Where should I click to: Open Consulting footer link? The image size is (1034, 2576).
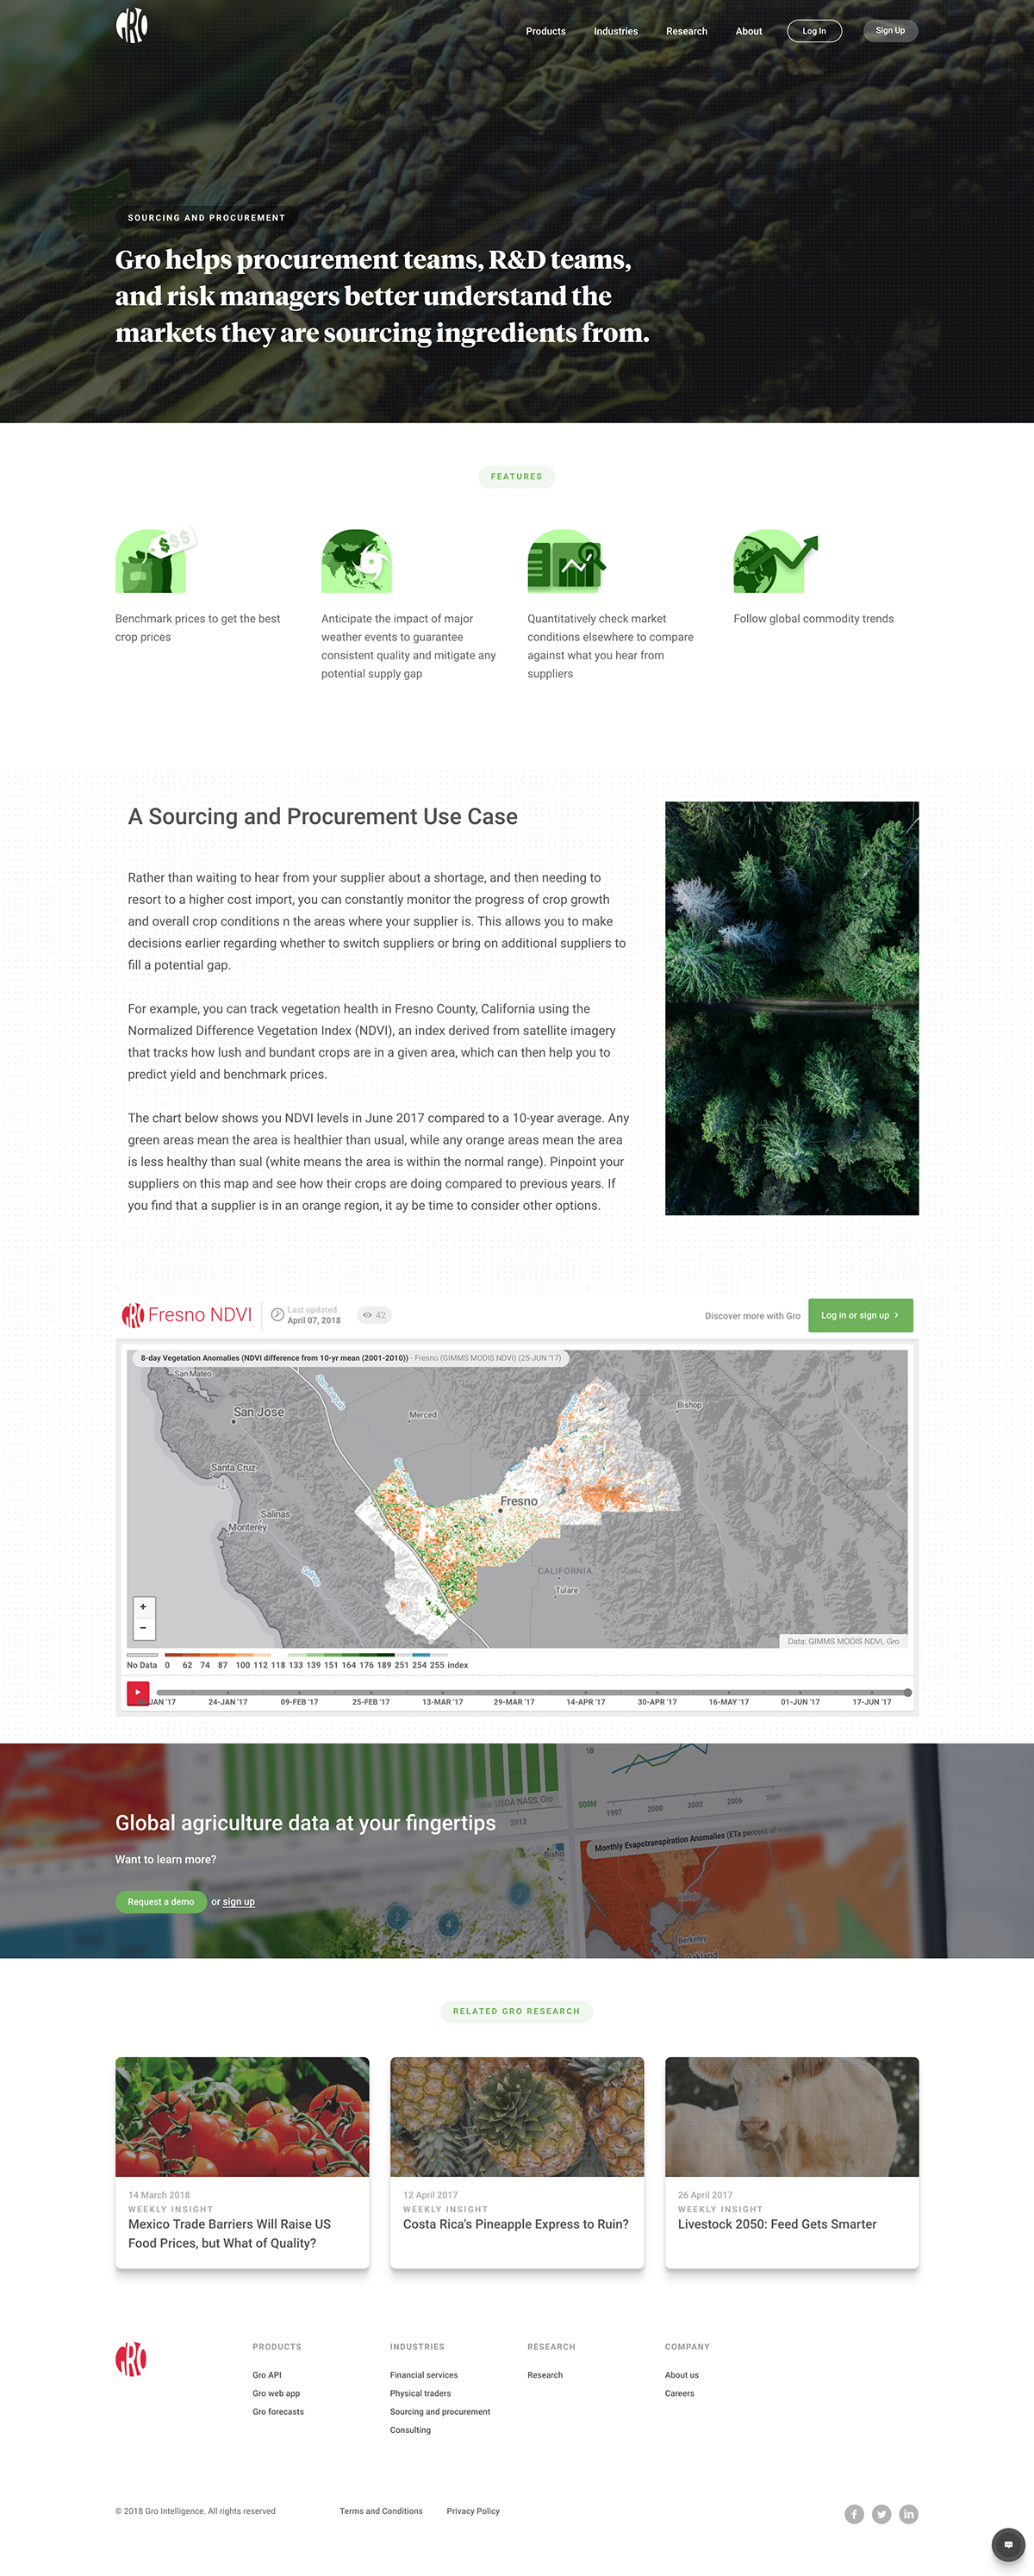(x=410, y=2430)
